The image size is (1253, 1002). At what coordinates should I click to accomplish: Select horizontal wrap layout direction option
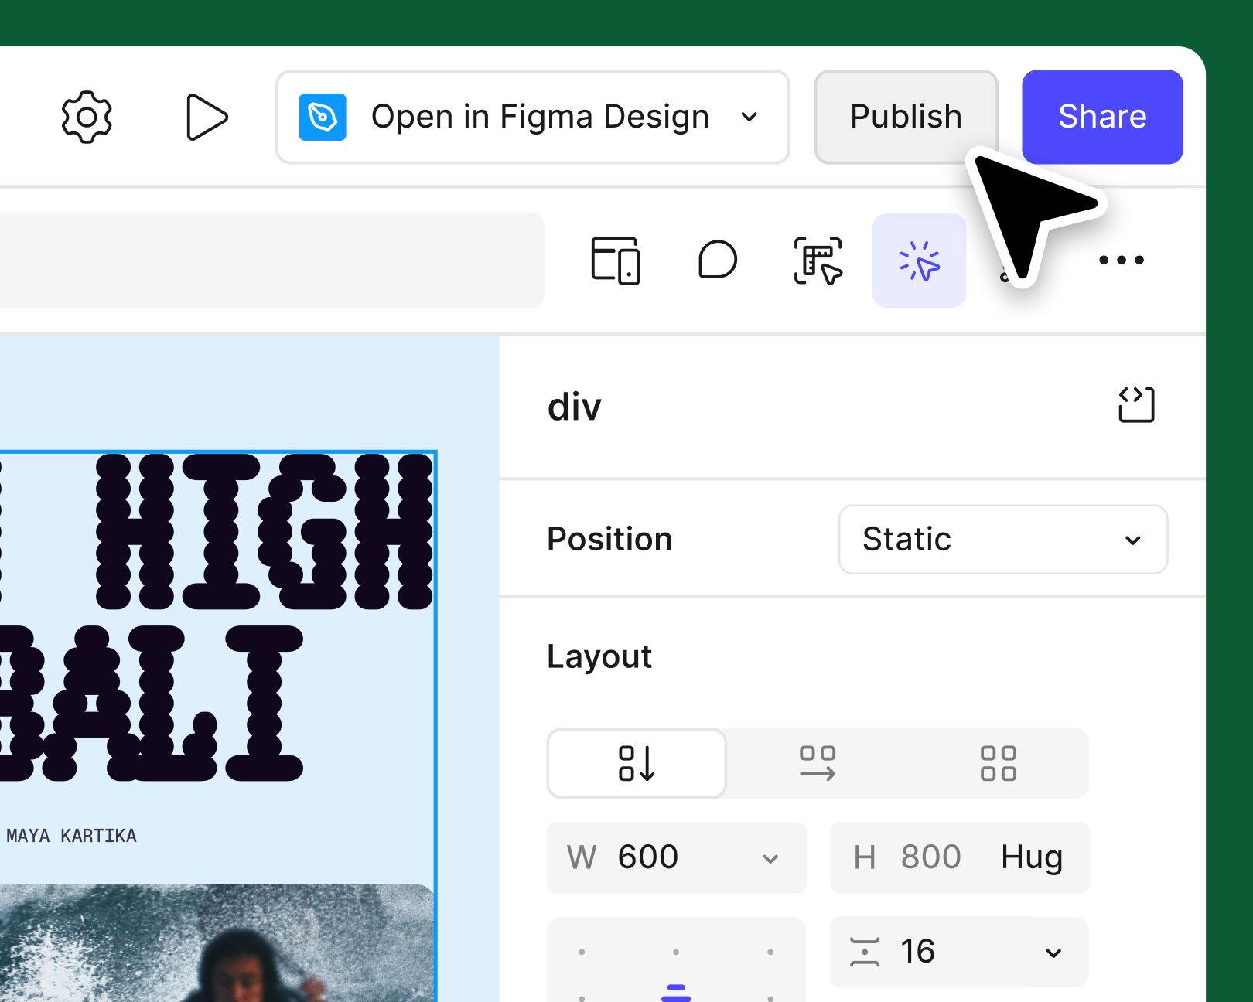click(x=818, y=763)
